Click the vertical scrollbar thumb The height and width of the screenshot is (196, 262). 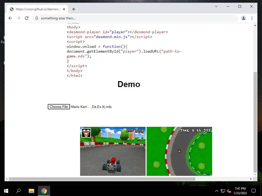(x=255, y=122)
